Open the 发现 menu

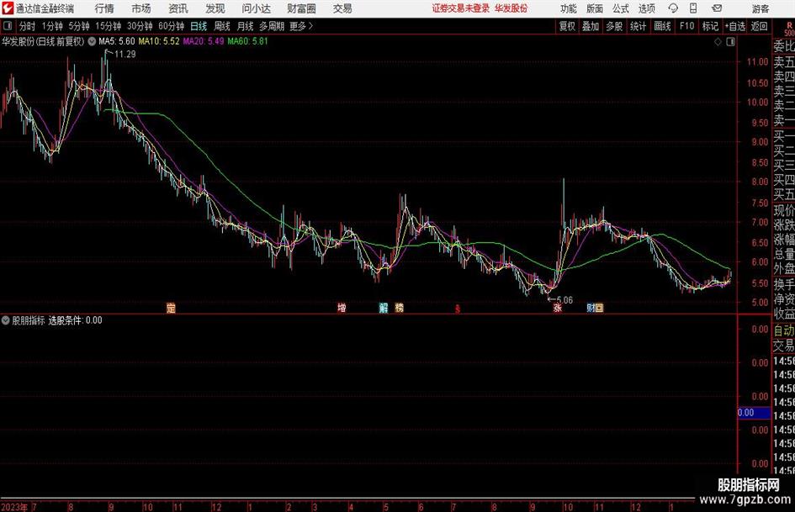(215, 8)
